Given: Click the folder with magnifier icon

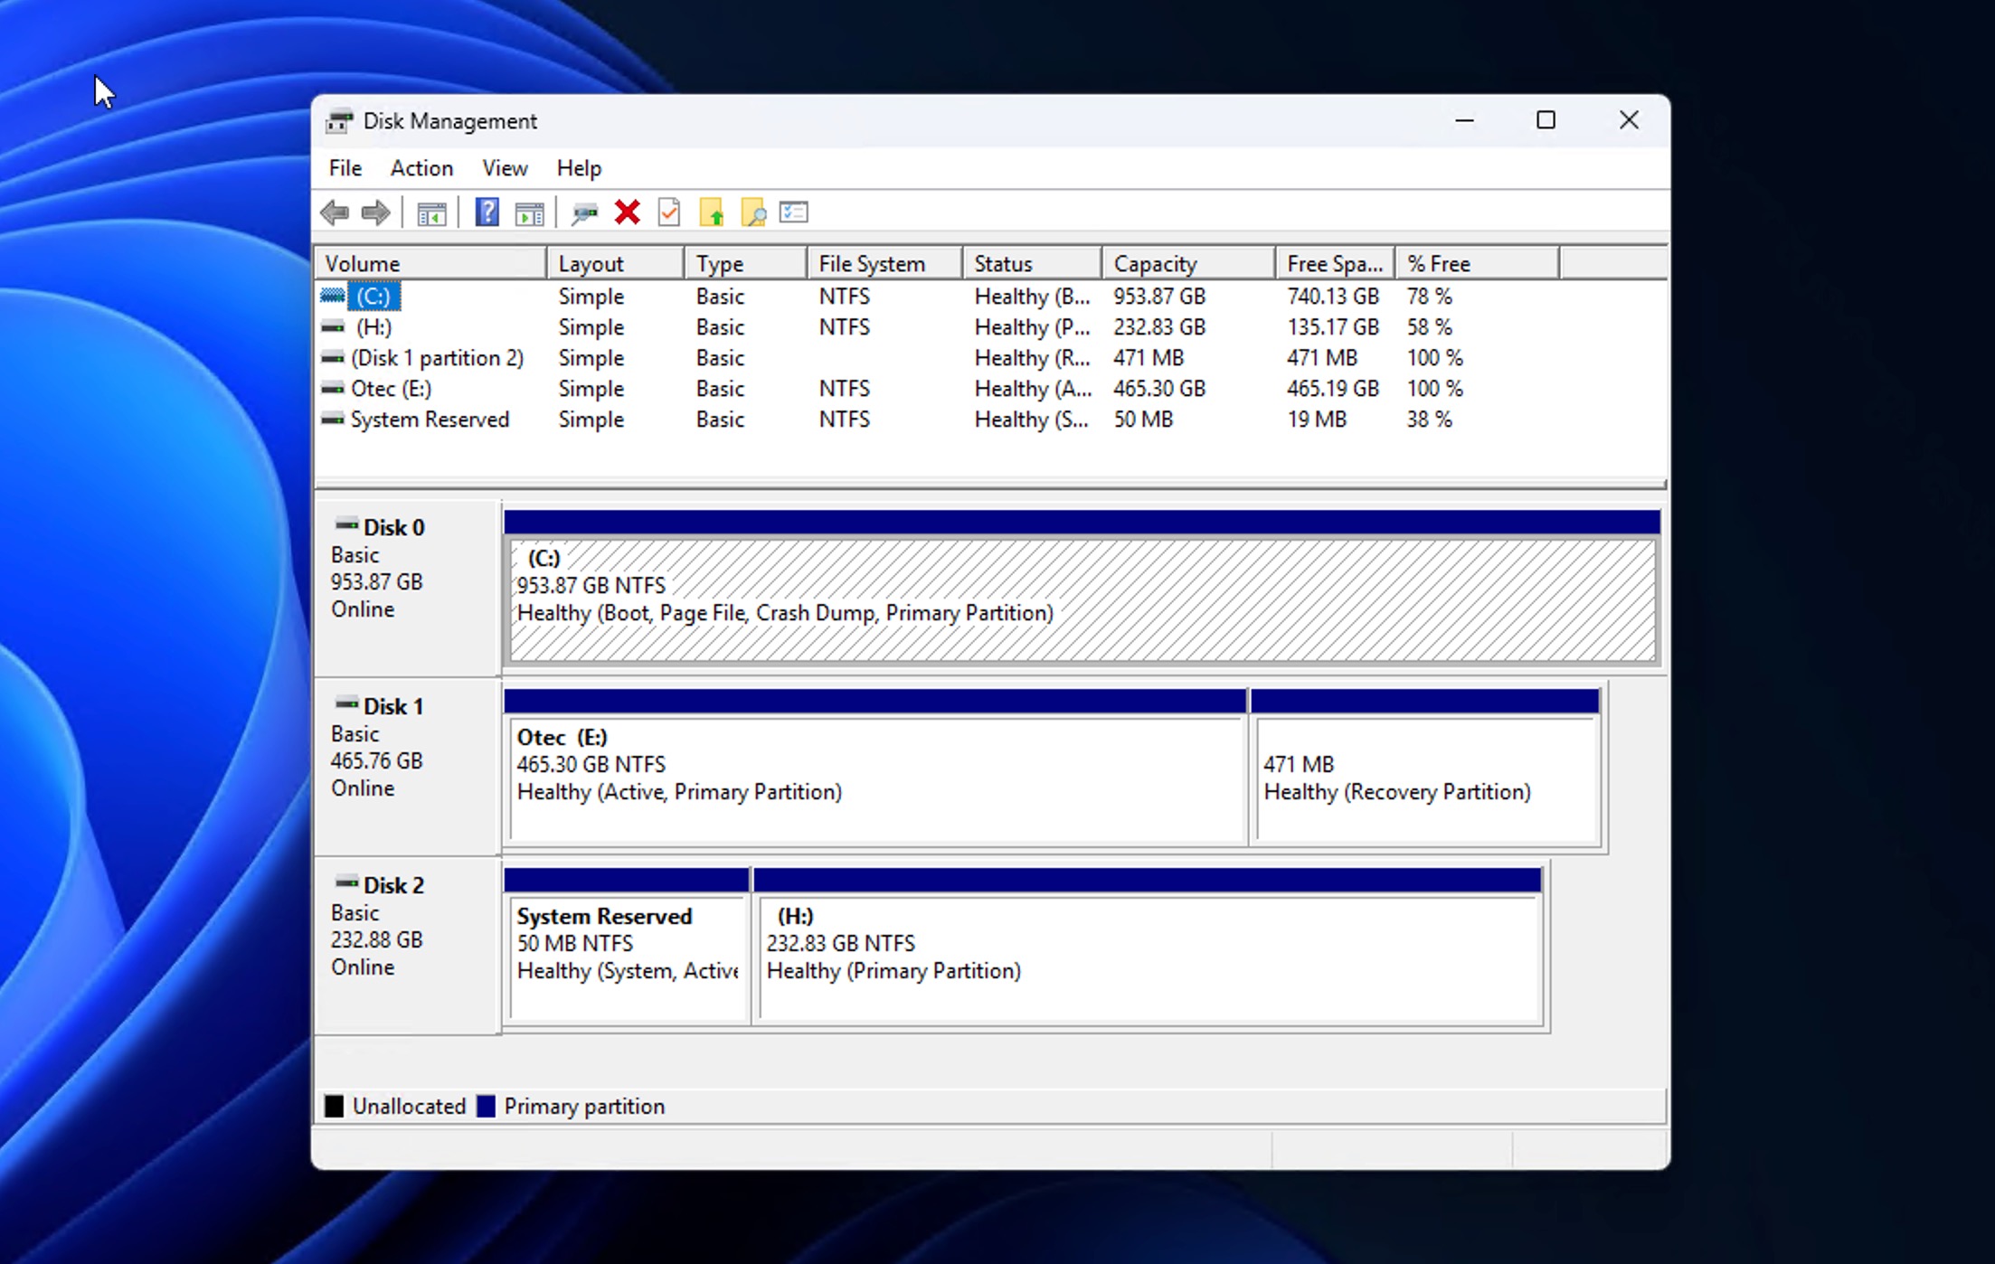Looking at the screenshot, I should tap(753, 212).
